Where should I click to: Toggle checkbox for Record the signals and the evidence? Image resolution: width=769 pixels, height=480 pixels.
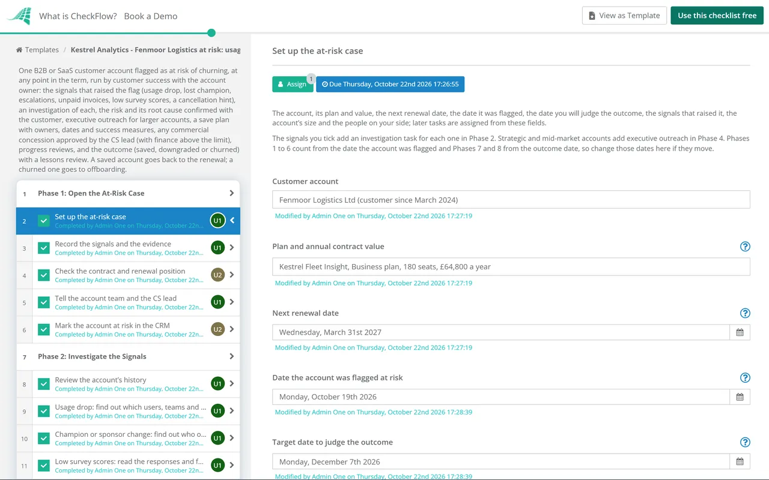tap(44, 248)
